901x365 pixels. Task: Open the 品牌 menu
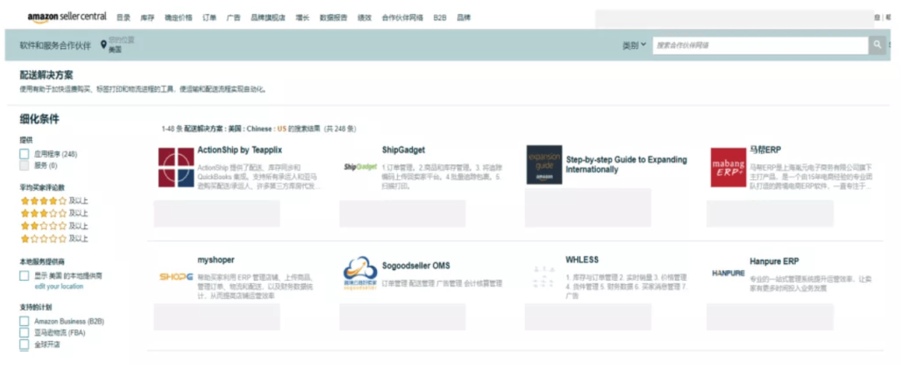click(464, 17)
